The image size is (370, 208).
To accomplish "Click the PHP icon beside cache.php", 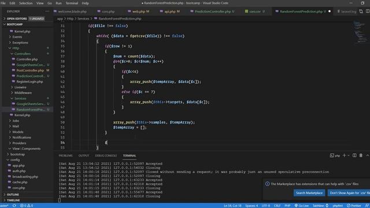I will [9, 182].
